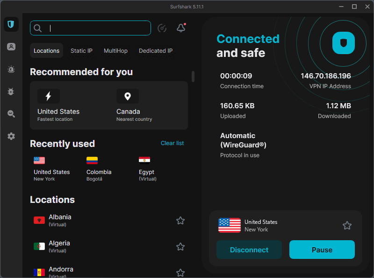Screen dimensions: 374x278
Task: Click the map pin nearest country icon
Action: click(x=128, y=96)
